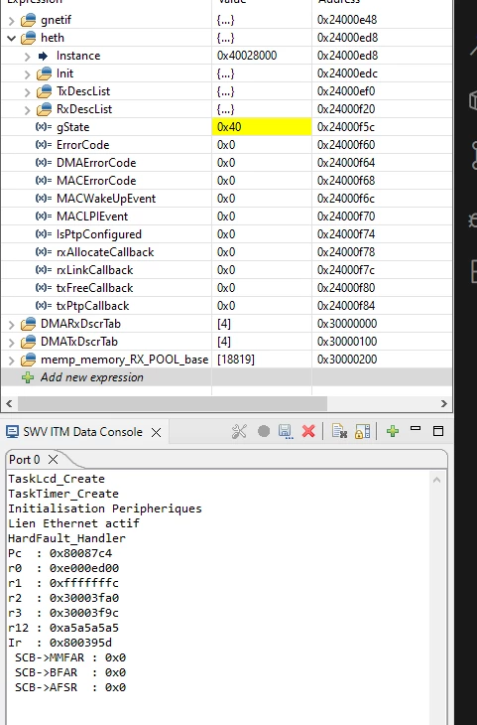Click the memp_memory_RX_POOL_base folder icon
477x725 pixels.
(x=28, y=360)
